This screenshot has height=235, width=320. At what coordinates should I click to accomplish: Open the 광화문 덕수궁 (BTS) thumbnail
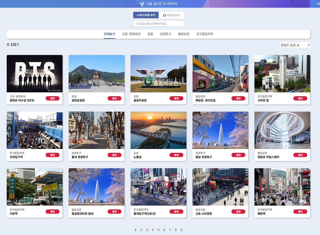point(35,74)
